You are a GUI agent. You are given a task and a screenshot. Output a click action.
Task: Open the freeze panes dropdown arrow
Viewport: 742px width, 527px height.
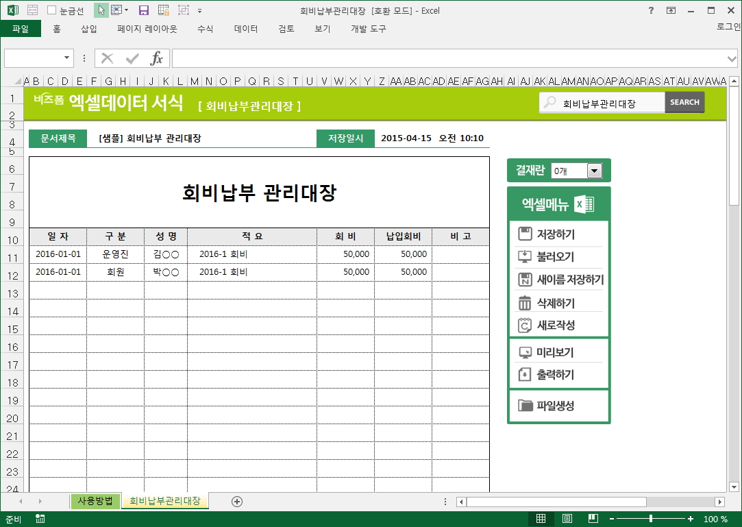(x=126, y=10)
